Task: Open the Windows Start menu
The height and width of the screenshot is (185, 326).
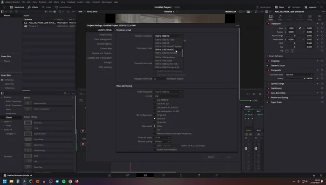Action: pyautogui.click(x=5, y=181)
